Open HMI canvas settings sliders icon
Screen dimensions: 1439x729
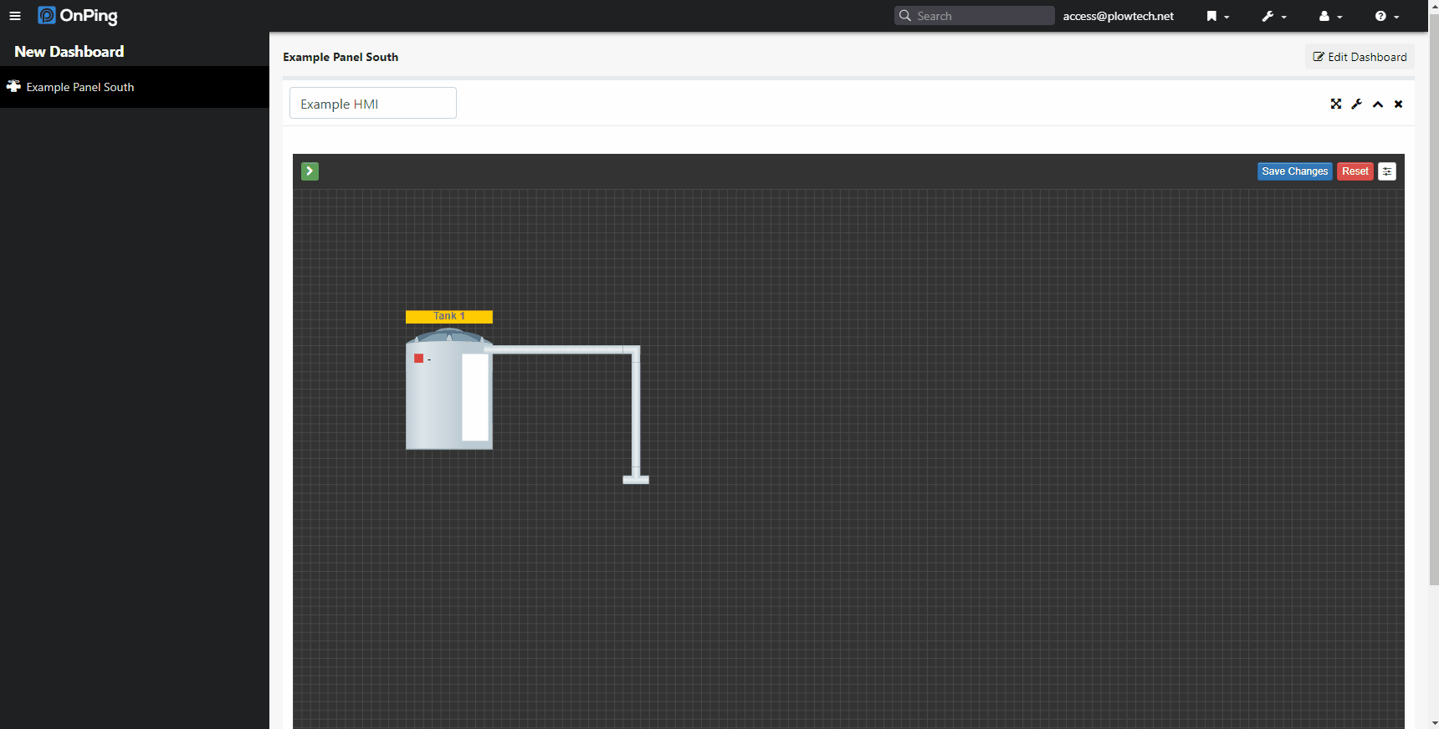coord(1386,171)
